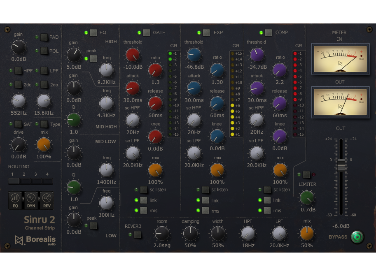Click the saturation drive knob
The height and width of the screenshot is (276, 376).
point(19,145)
